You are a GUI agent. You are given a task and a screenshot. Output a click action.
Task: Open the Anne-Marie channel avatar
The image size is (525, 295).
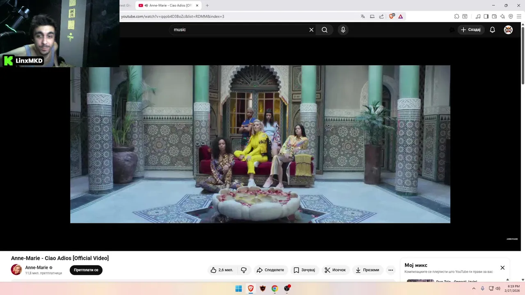click(x=16, y=270)
